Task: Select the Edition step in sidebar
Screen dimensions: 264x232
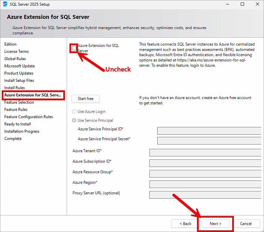Action: point(10,44)
